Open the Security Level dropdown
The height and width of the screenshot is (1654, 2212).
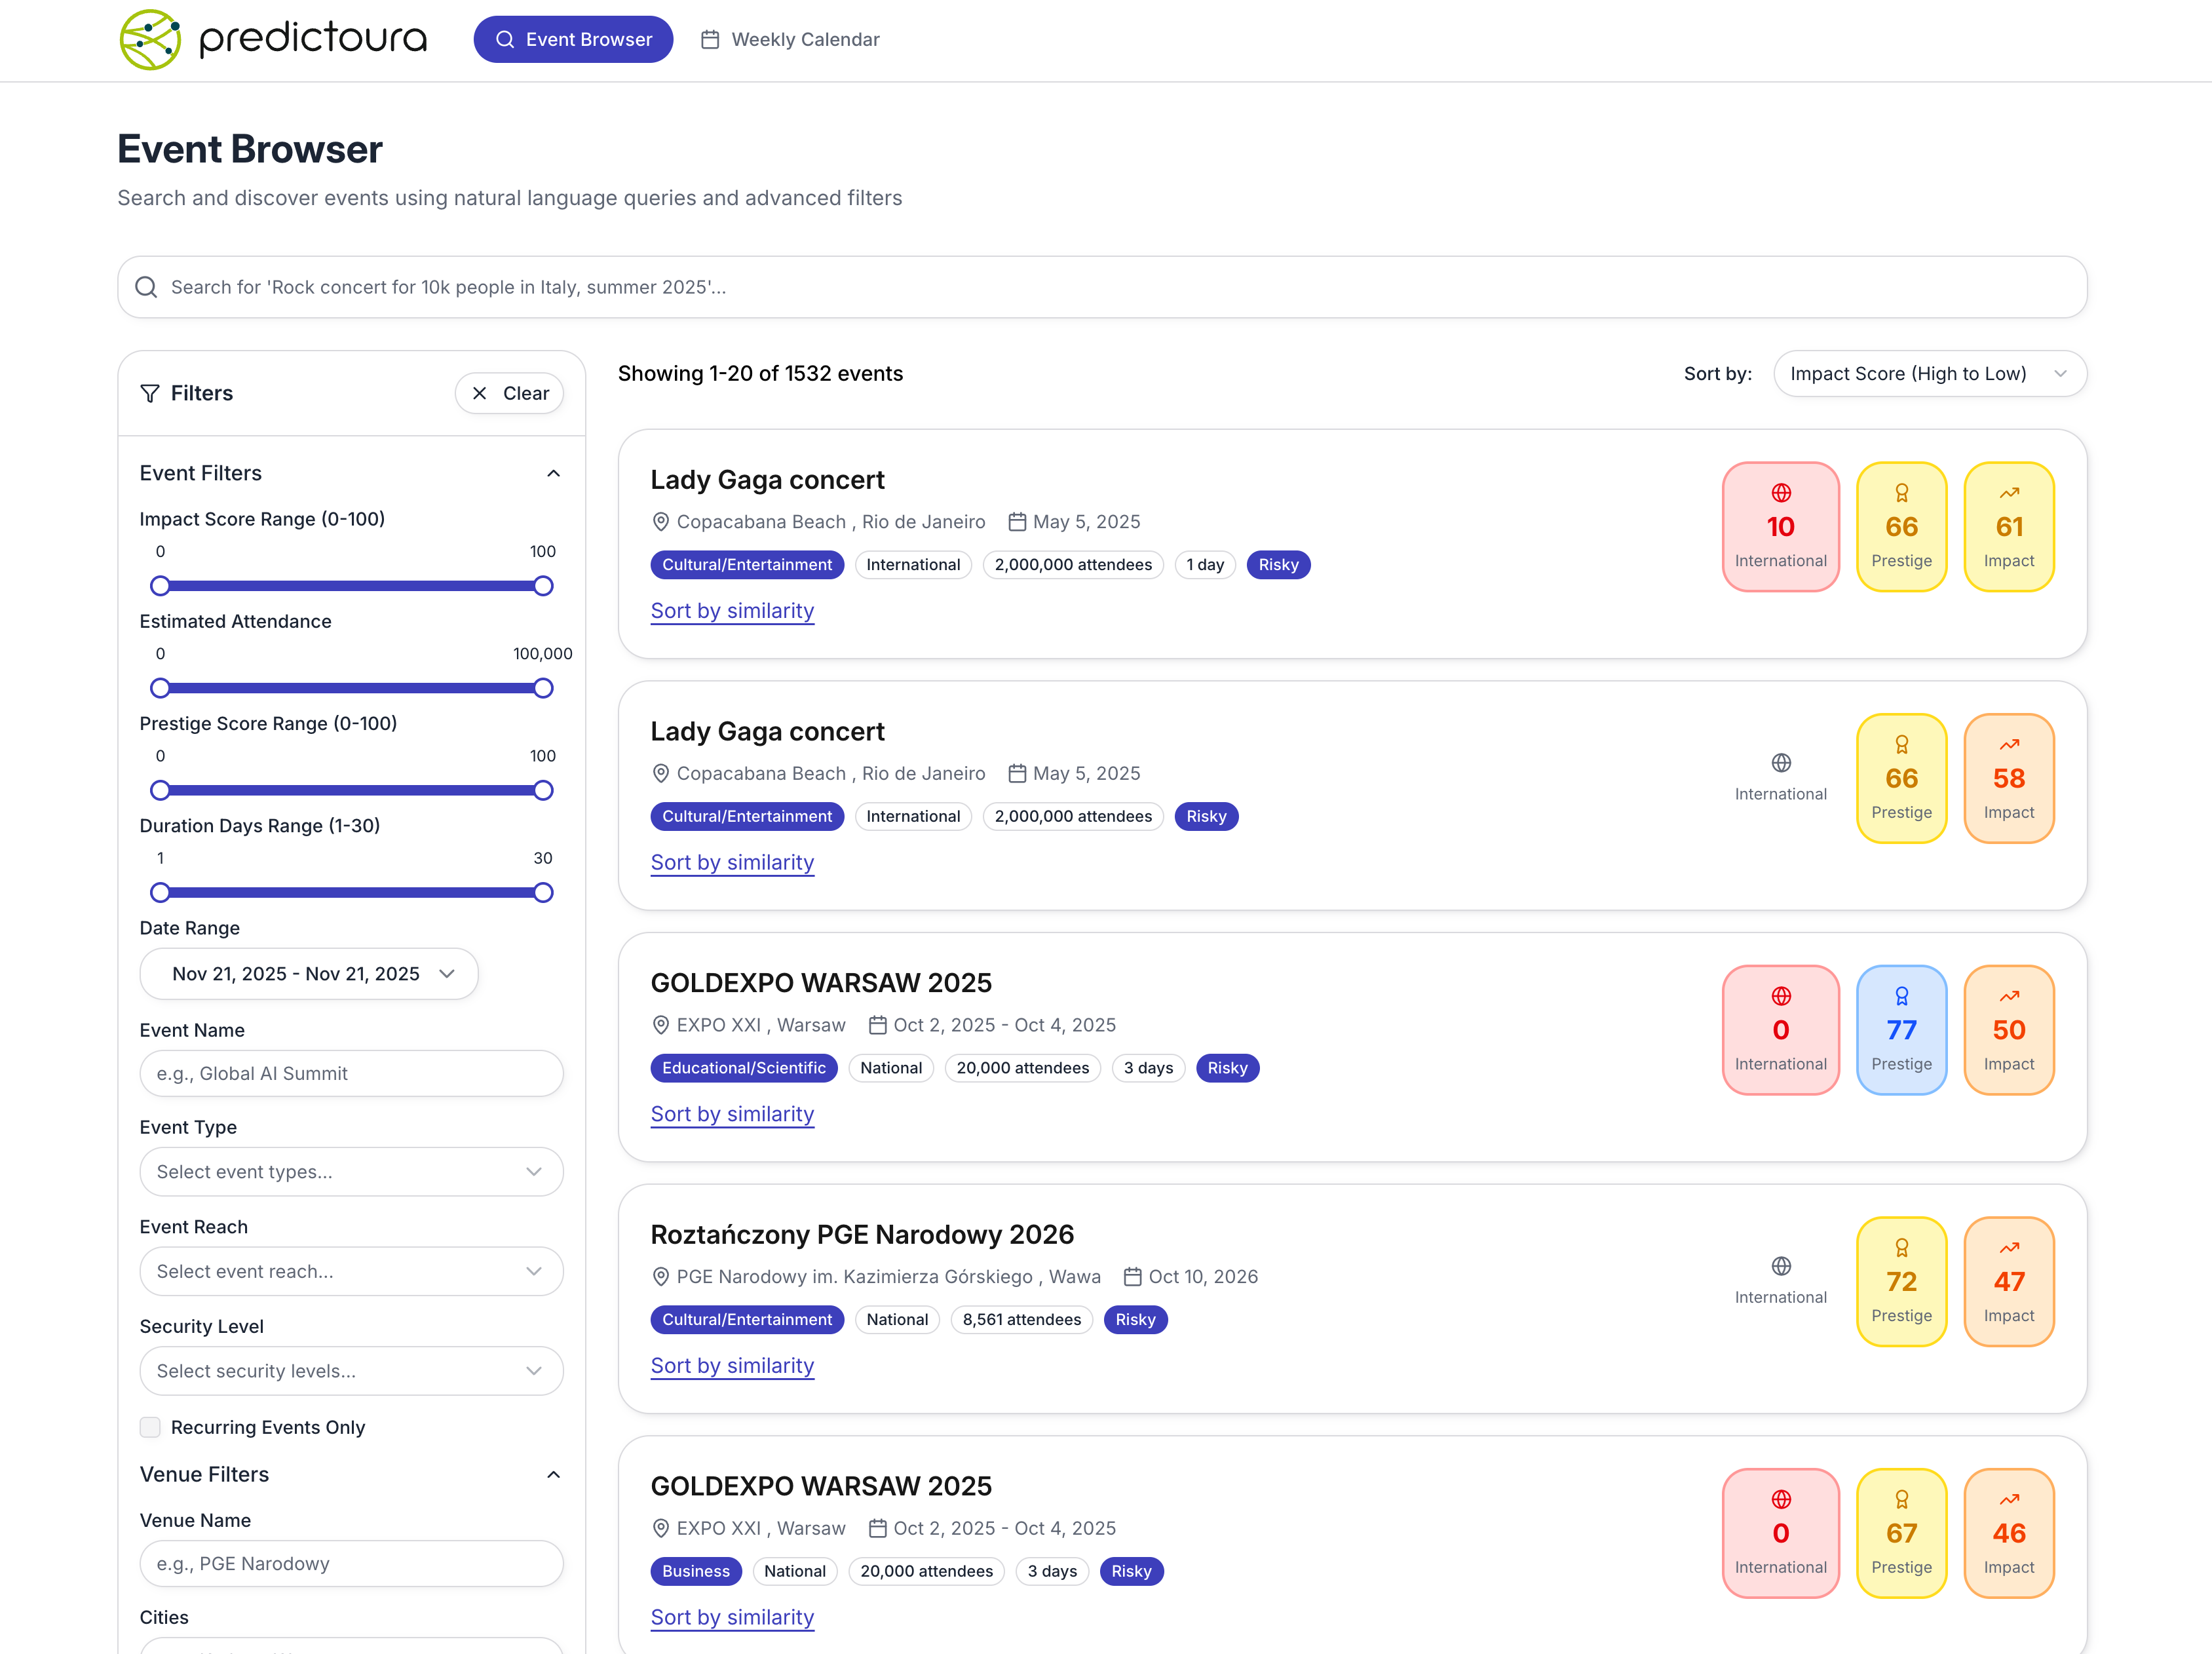[351, 1371]
